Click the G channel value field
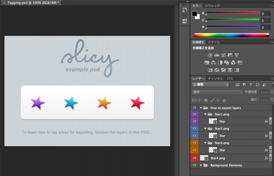The image size is (274, 176). [266, 21]
